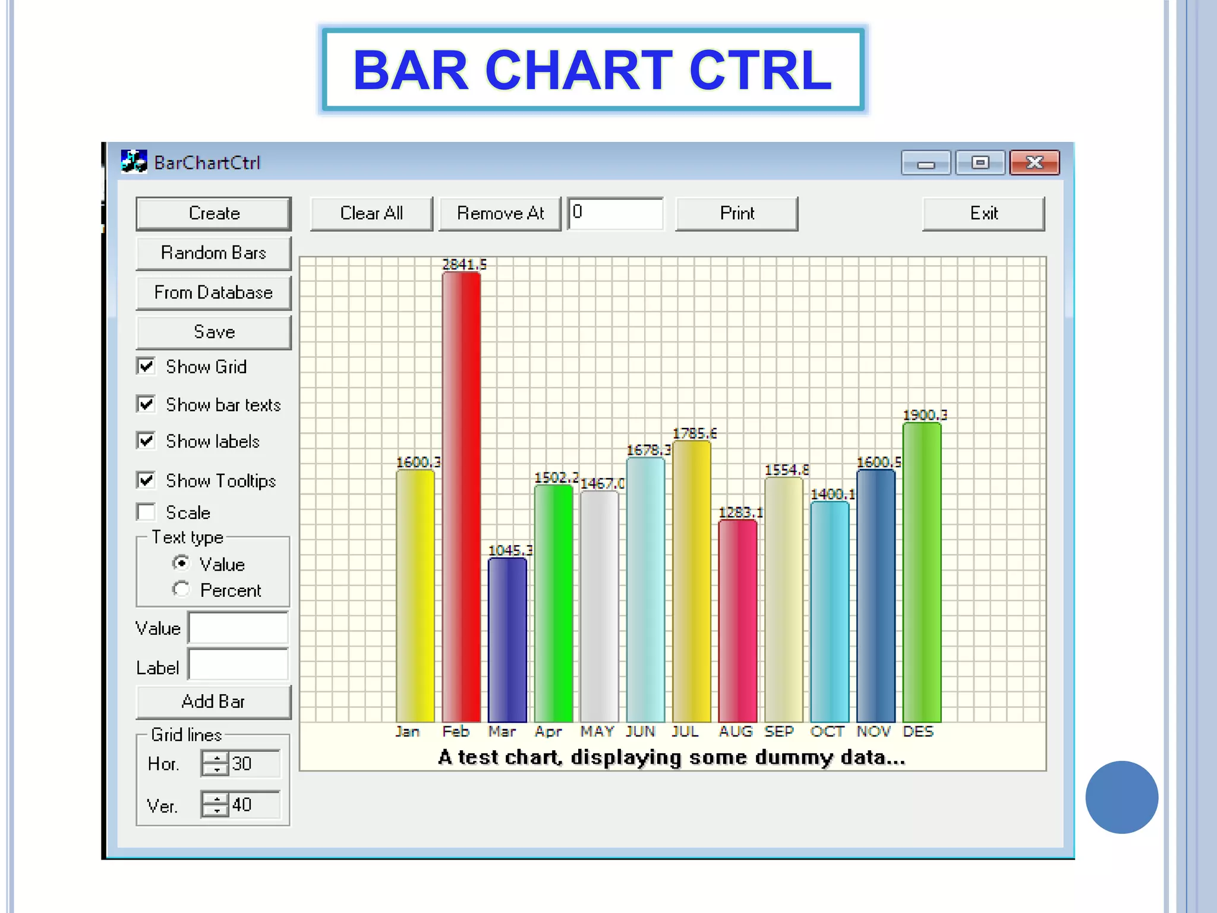The image size is (1217, 913).
Task: Click the 2841.5 value label
Action: (x=465, y=265)
